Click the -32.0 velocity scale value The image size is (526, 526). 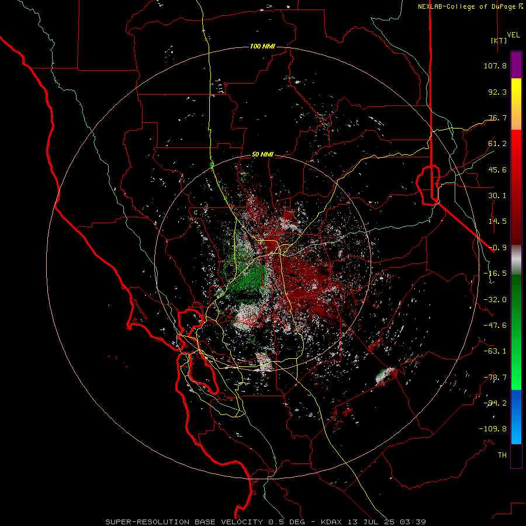click(x=495, y=300)
